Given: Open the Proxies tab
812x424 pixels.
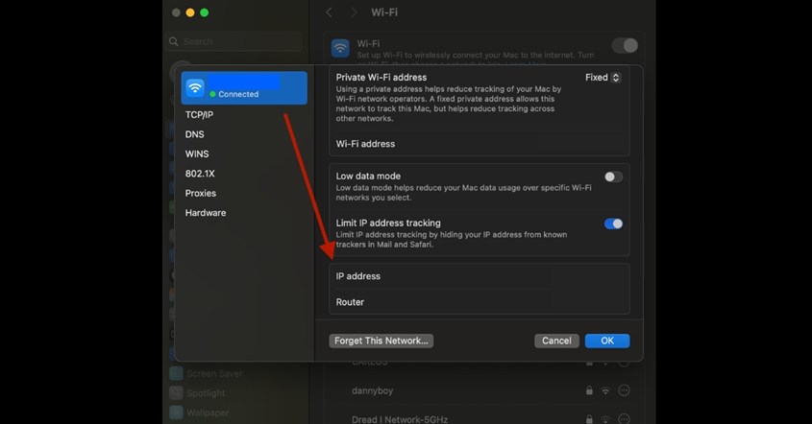Looking at the screenshot, I should coord(201,194).
